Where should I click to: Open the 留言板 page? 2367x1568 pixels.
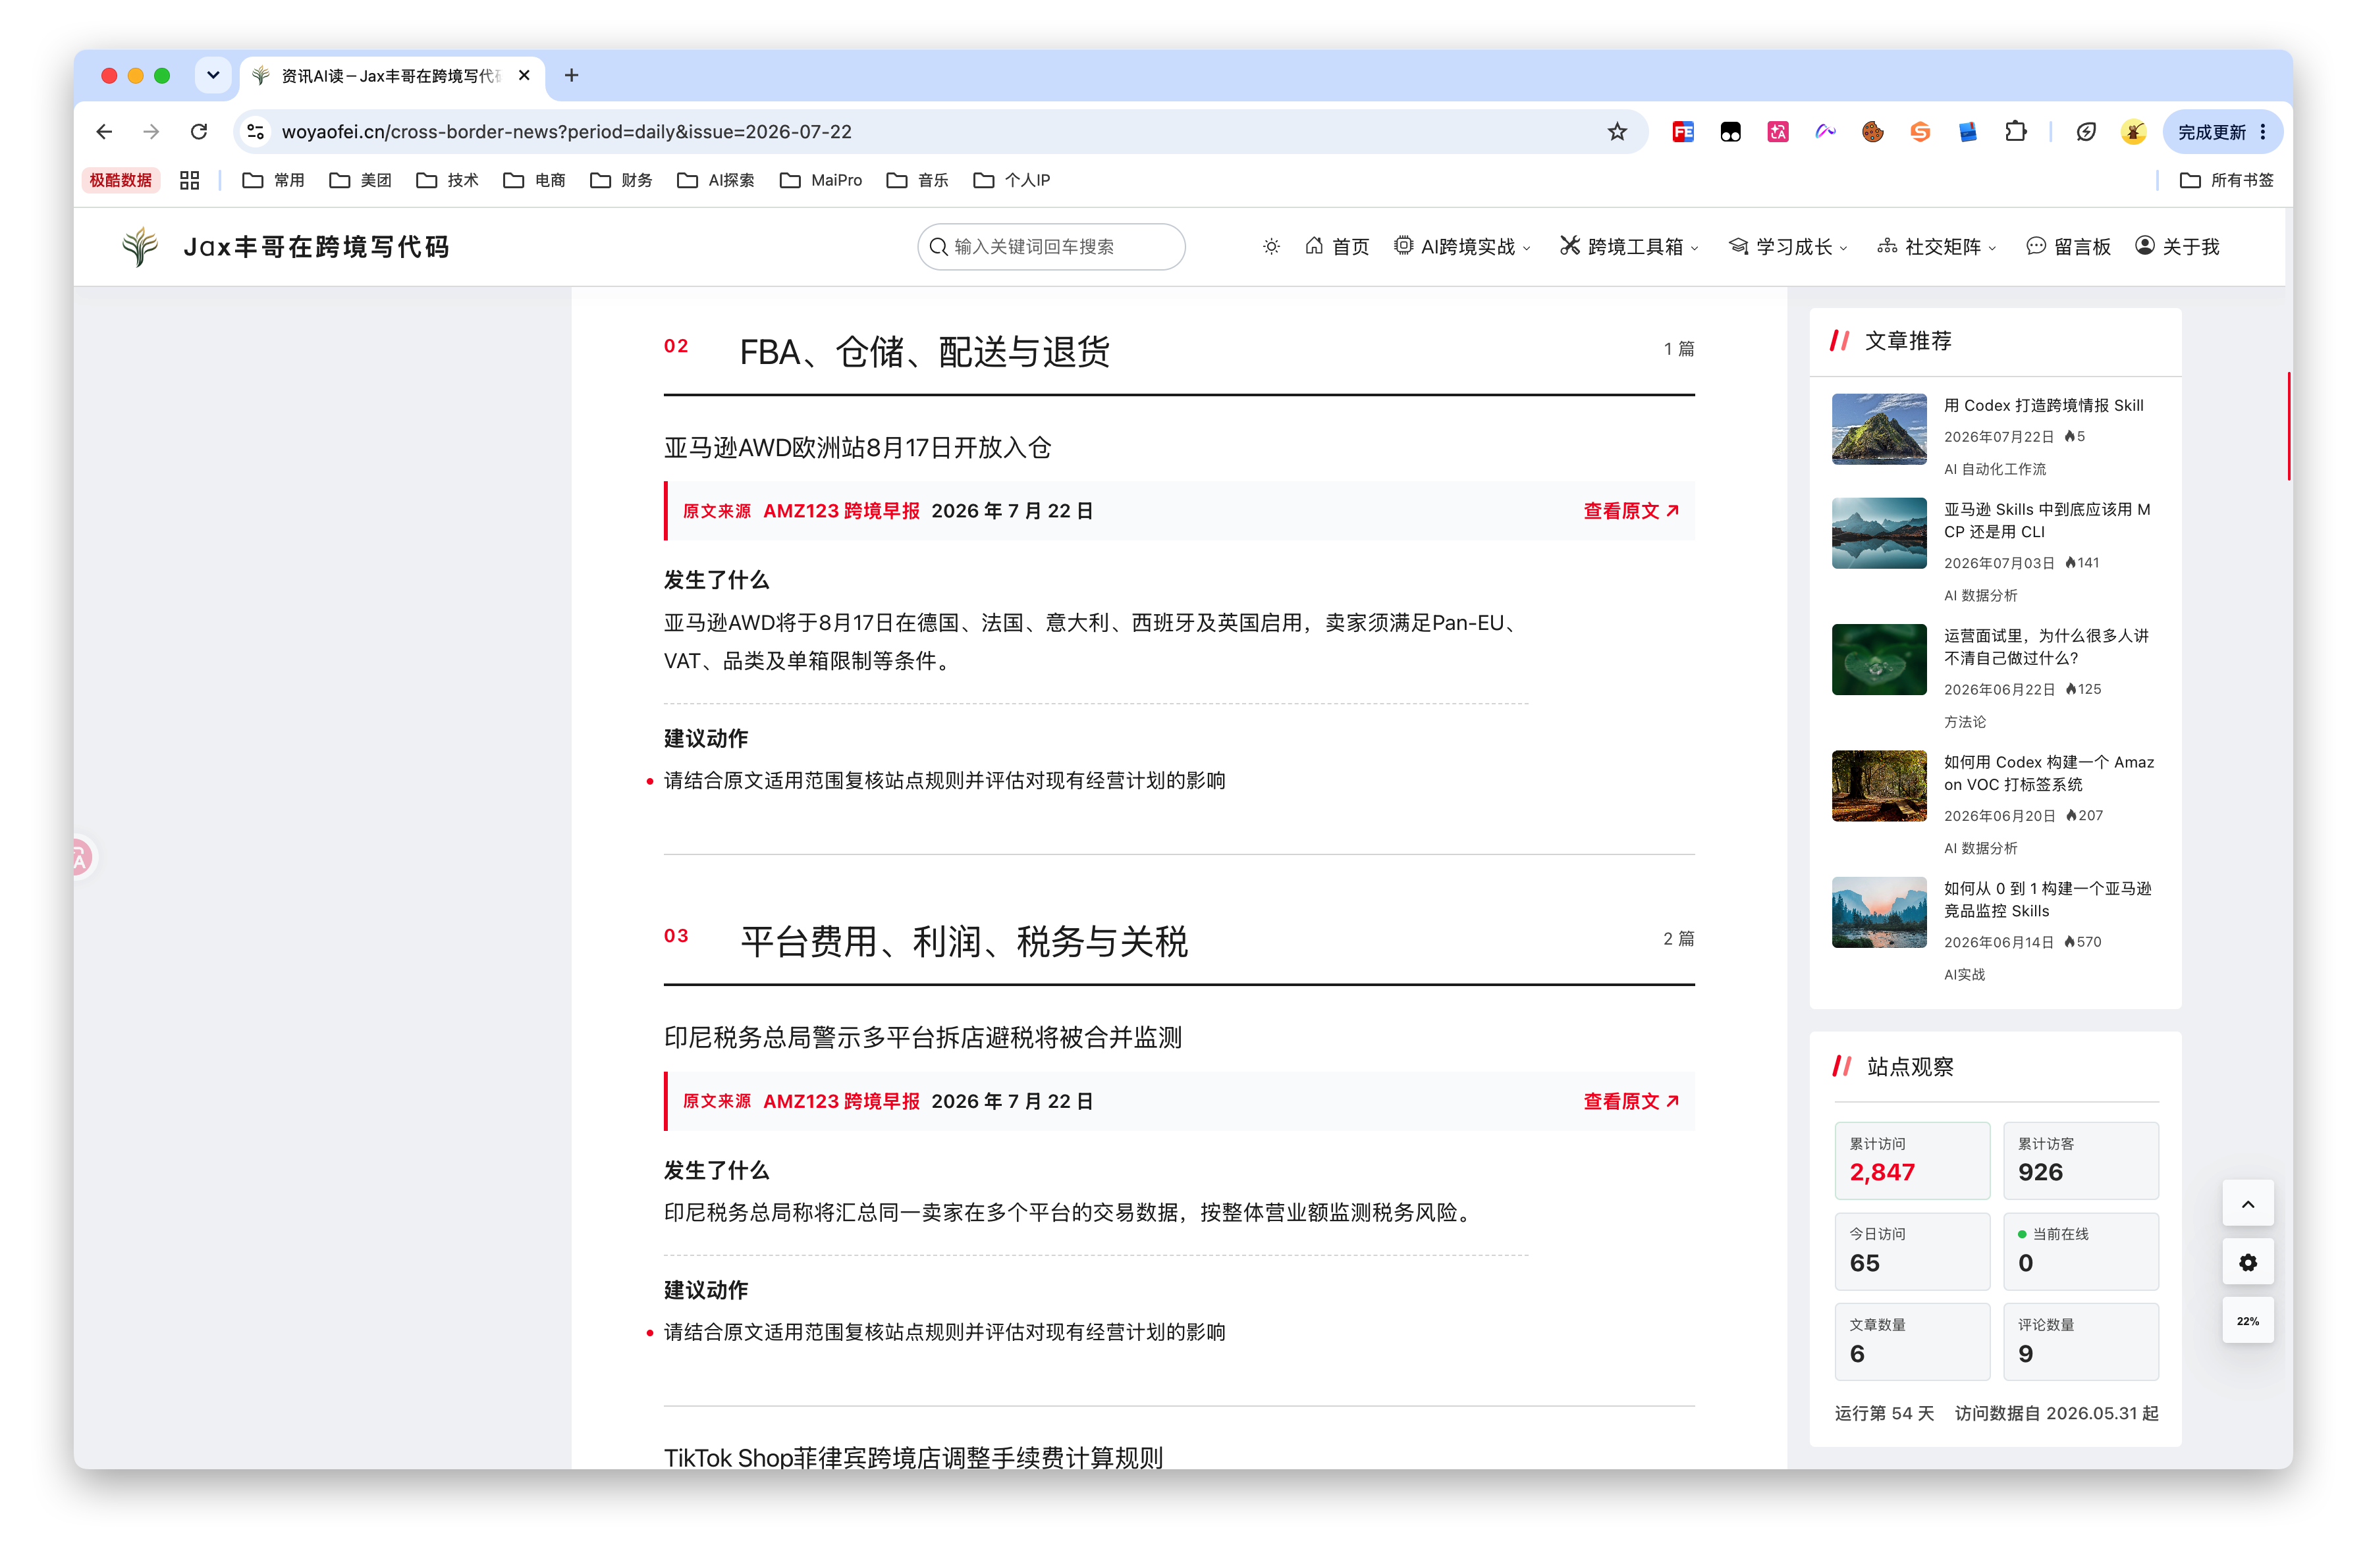pos(2068,246)
